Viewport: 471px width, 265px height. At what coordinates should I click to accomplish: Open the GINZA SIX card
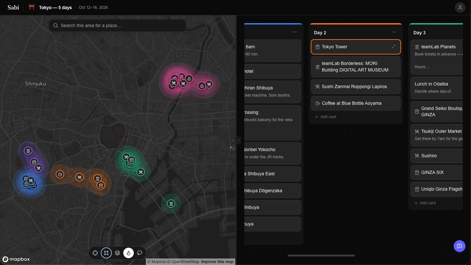point(437,172)
